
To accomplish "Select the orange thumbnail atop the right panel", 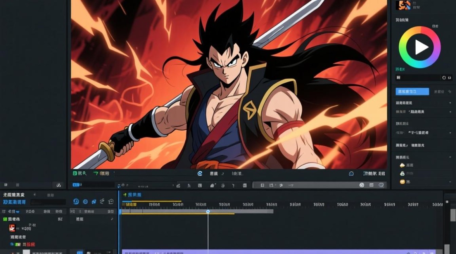I will (403, 4).
